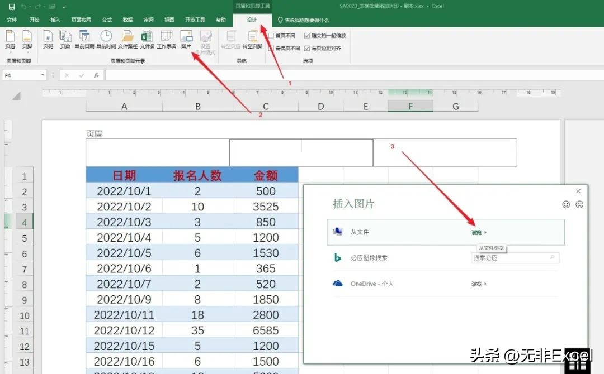Image resolution: width=604 pixels, height=374 pixels.
Task: Switch to the 插入 (Insert) tab
Action: (55, 20)
